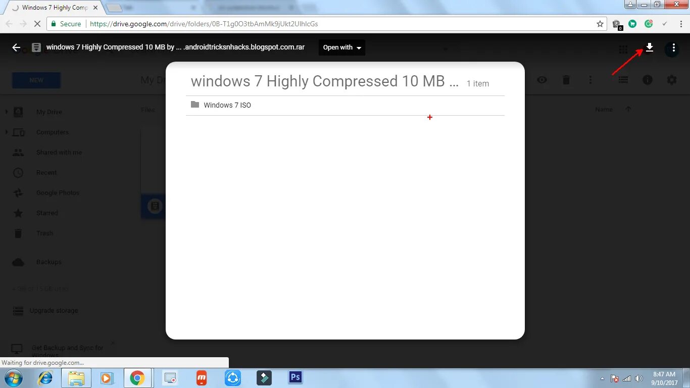Click the NEW button in Google Drive
690x388 pixels.
[36, 80]
